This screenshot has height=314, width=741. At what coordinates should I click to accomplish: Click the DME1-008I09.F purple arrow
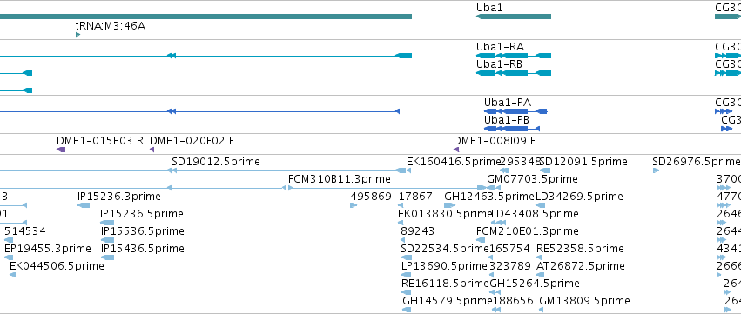(x=456, y=150)
